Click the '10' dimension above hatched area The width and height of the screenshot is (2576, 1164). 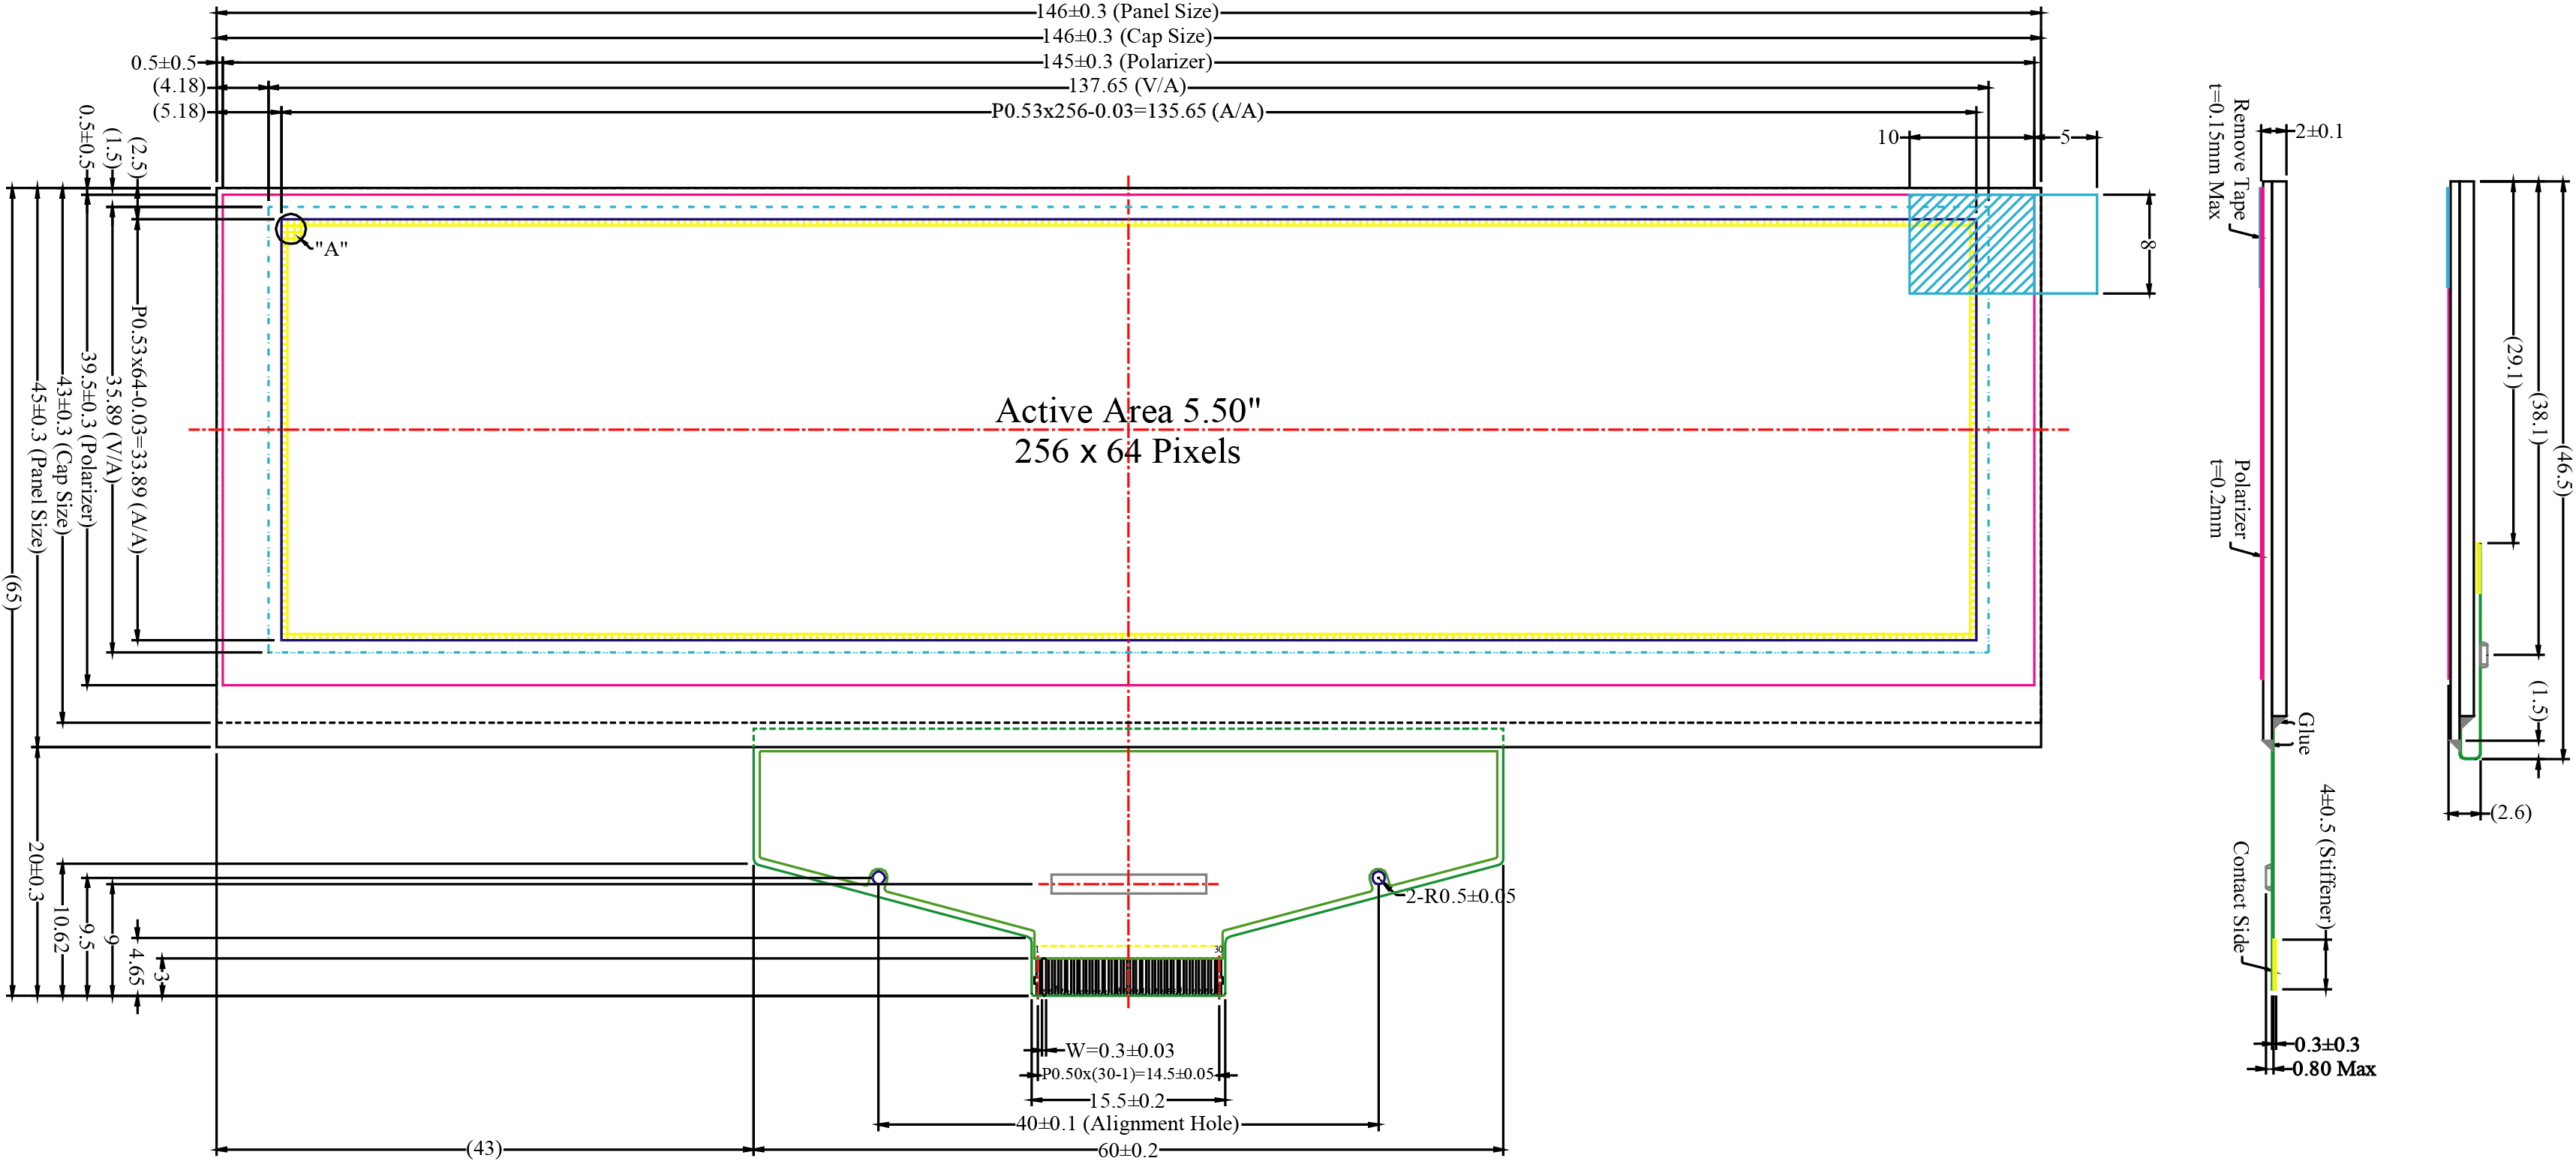point(1888,138)
